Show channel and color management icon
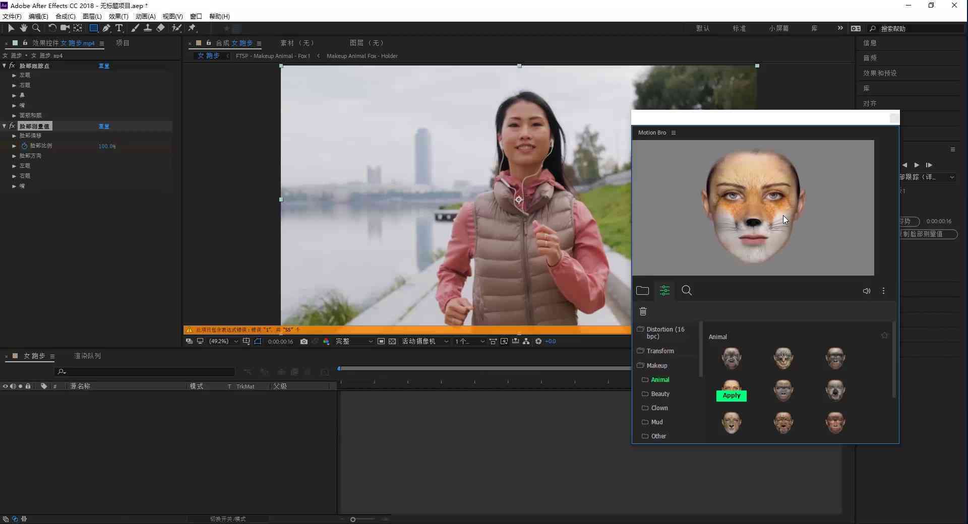This screenshot has height=524, width=968. [x=326, y=342]
